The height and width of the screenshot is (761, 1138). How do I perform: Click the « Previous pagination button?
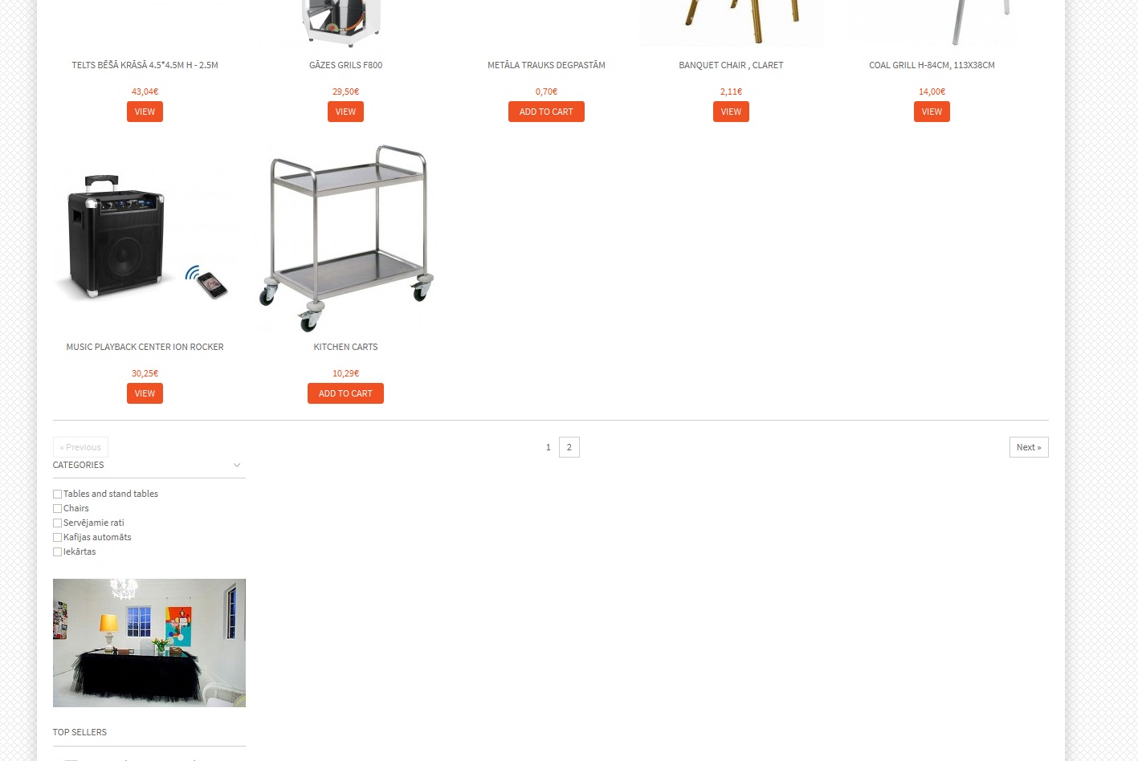[x=80, y=447]
